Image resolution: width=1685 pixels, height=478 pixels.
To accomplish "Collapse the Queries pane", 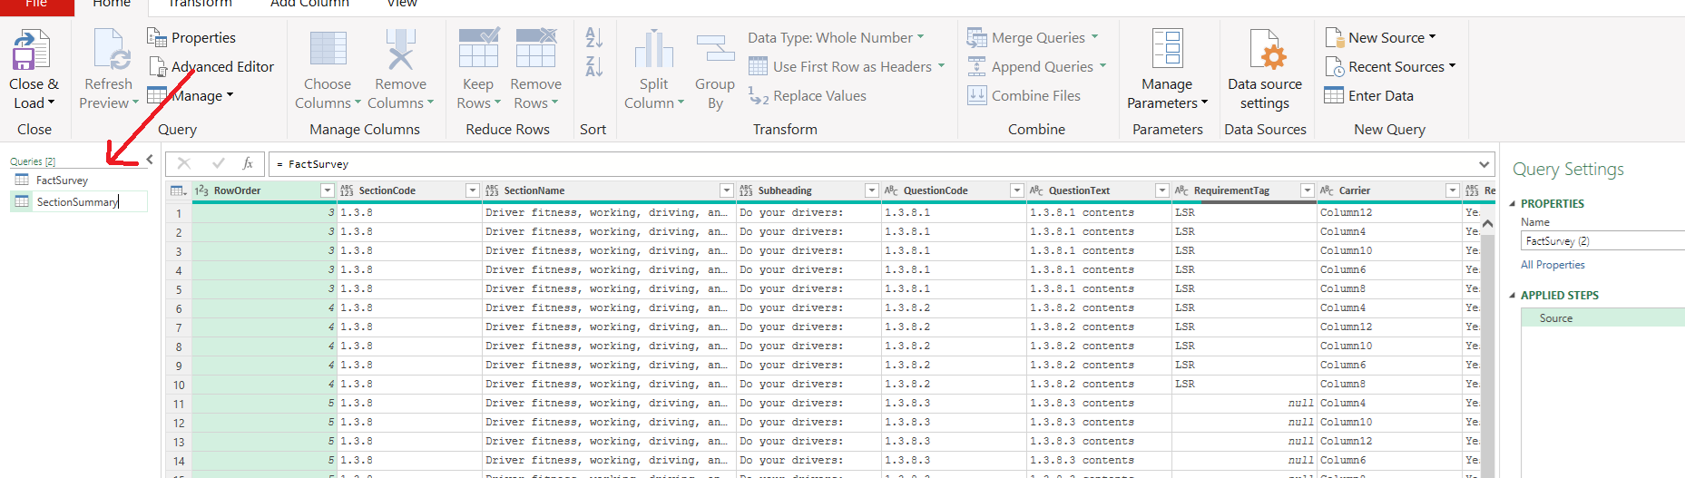I will (150, 160).
